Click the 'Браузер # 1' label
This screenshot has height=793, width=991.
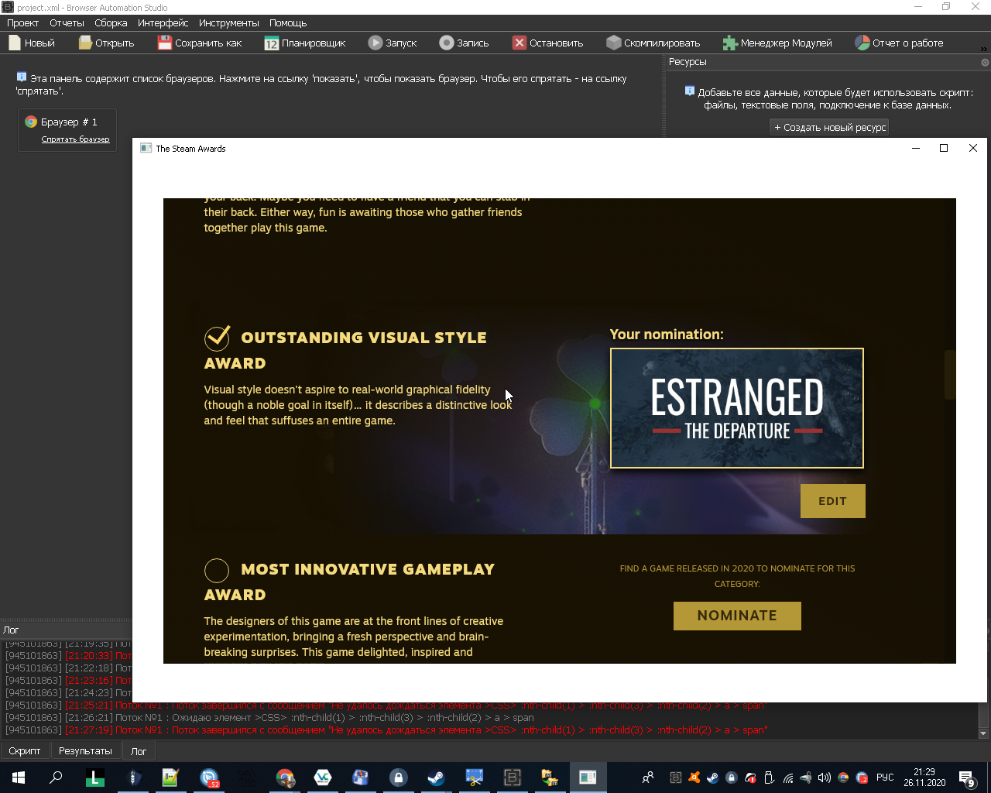(x=69, y=122)
